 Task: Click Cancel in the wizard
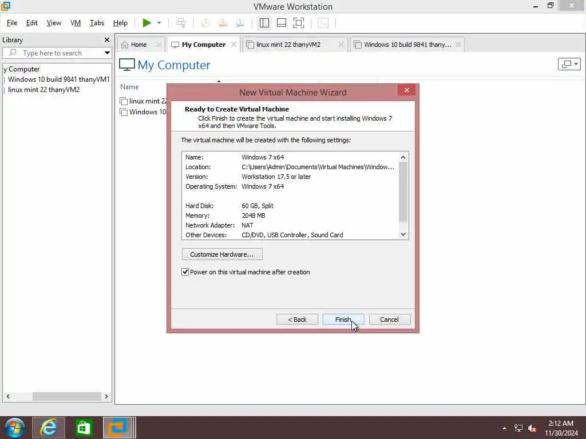click(x=389, y=320)
